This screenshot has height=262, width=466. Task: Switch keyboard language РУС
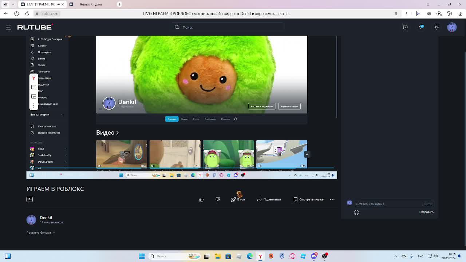(x=421, y=256)
